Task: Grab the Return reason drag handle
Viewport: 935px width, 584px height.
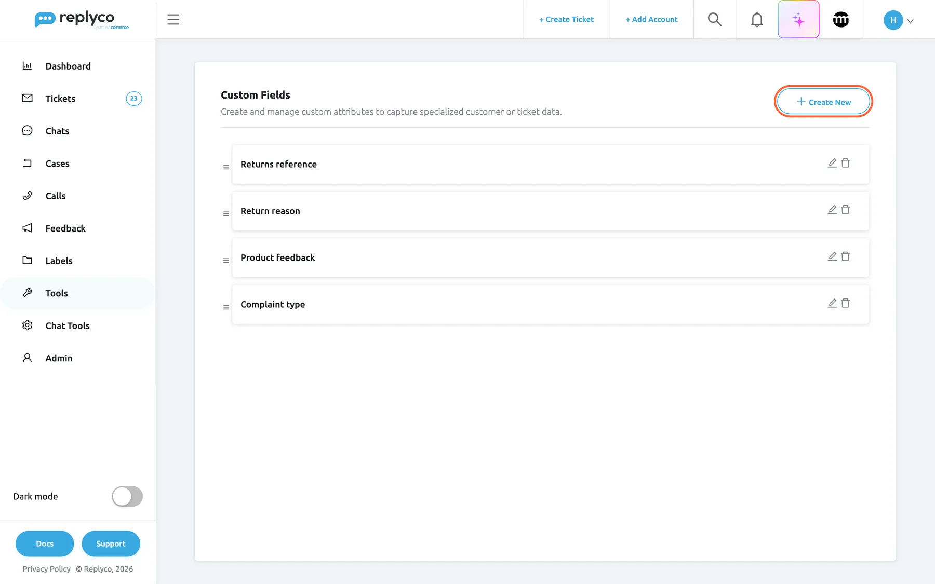Action: point(226,214)
